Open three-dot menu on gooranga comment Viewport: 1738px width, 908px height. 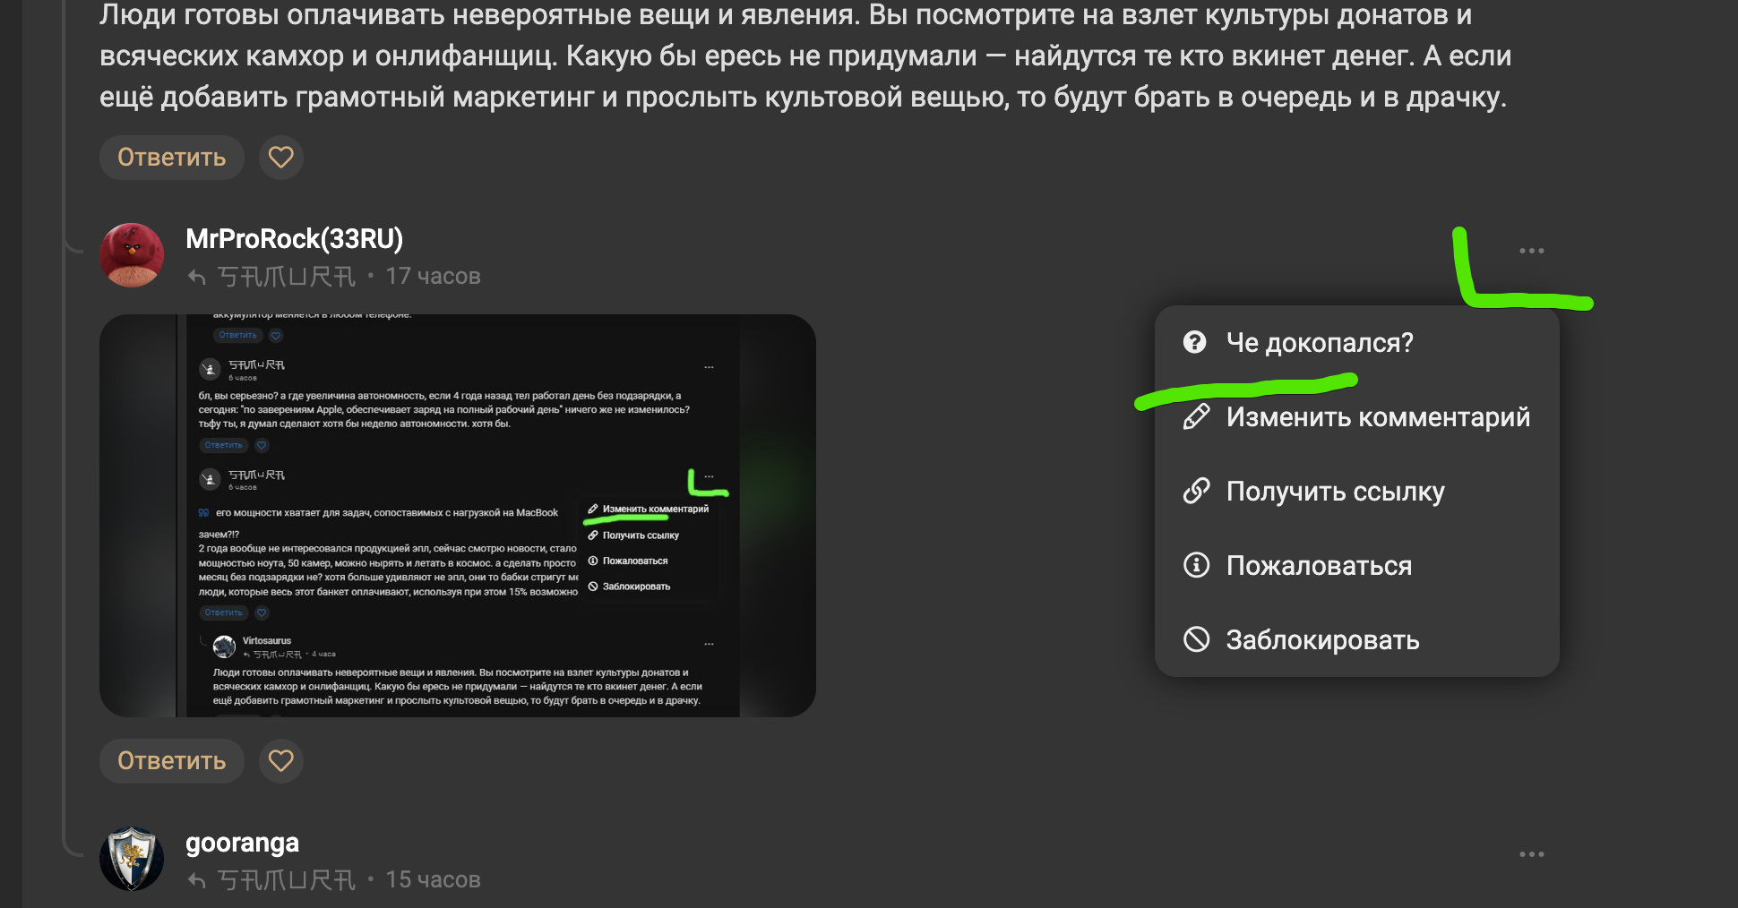tap(1531, 854)
